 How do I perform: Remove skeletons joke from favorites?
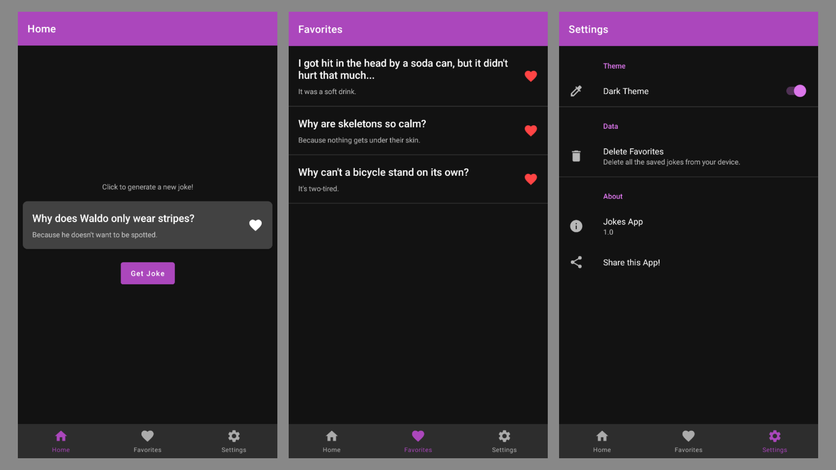[530, 131]
